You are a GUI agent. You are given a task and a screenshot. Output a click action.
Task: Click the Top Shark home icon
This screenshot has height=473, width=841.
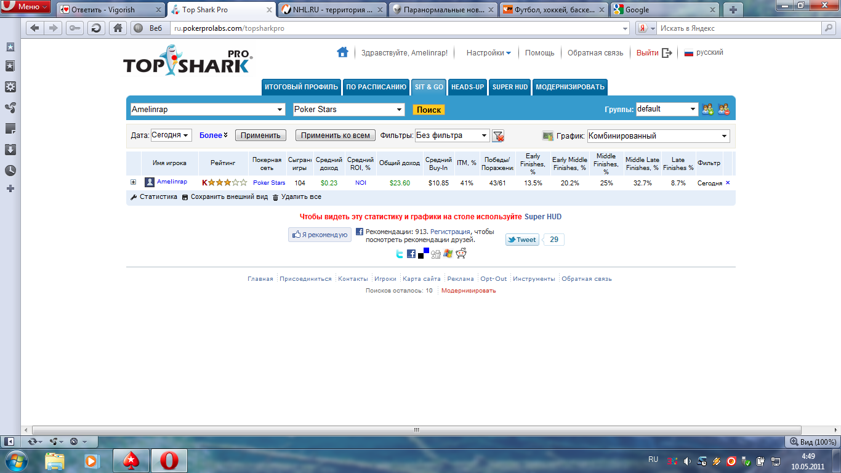coord(342,52)
